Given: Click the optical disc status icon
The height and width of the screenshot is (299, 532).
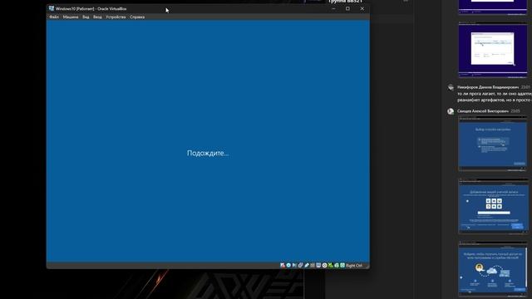Looking at the screenshot, I should click(288, 266).
